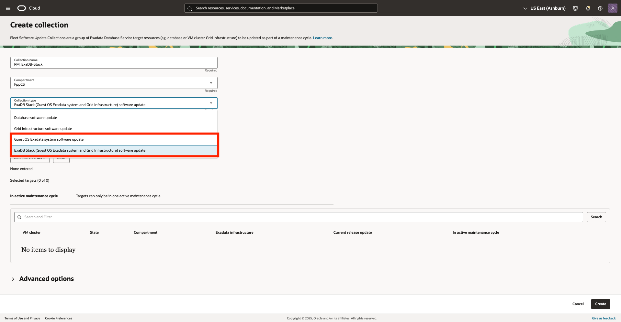The width and height of the screenshot is (621, 322).
Task: Open Terms of Use and Privacy
Action: (x=22, y=318)
